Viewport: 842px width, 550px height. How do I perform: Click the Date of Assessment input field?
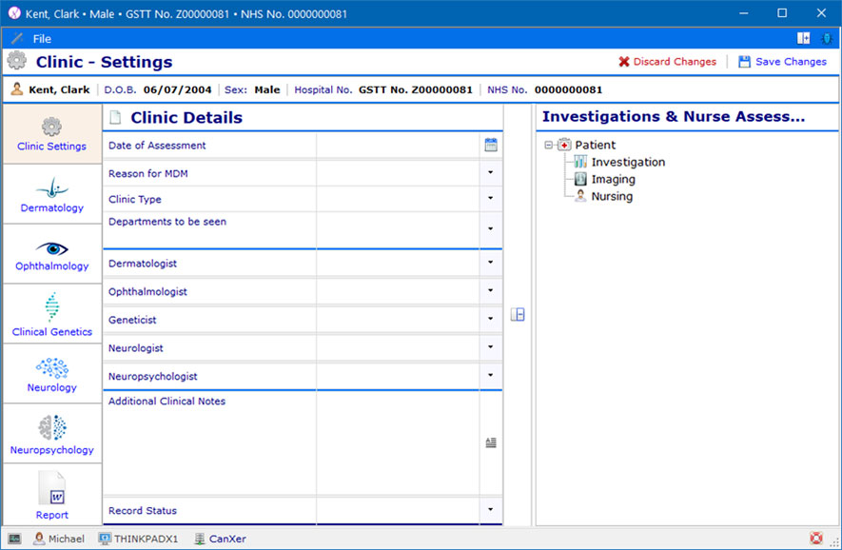pos(398,145)
